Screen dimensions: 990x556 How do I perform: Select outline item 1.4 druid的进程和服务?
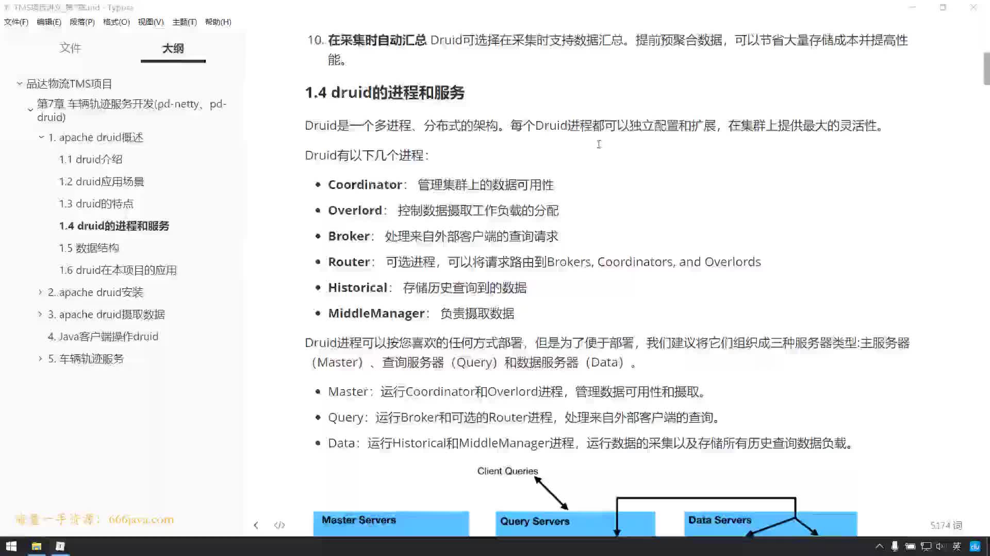pos(114,226)
